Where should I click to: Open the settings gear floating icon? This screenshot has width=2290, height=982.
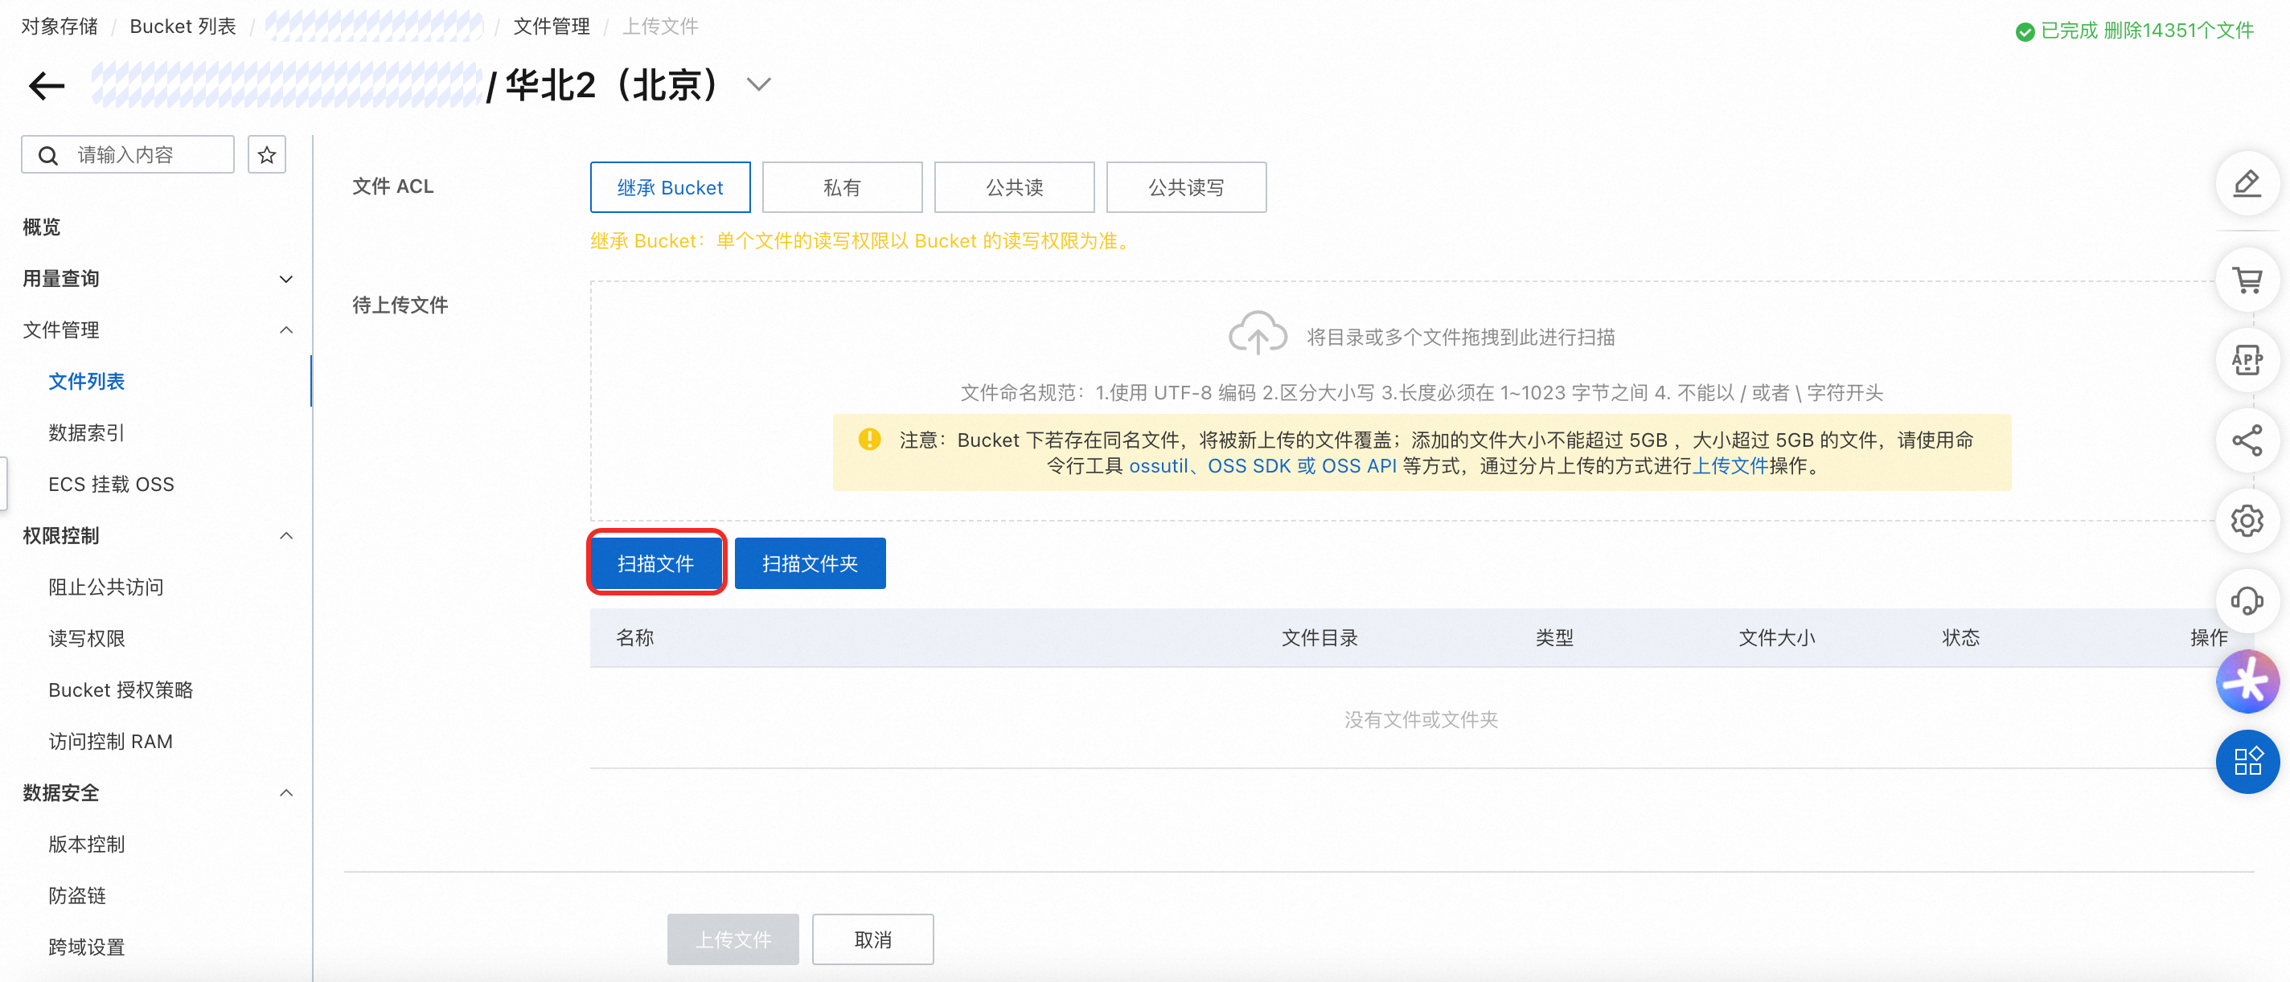click(x=2247, y=520)
